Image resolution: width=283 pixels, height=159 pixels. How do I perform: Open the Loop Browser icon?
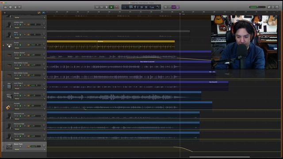tap(273, 7)
